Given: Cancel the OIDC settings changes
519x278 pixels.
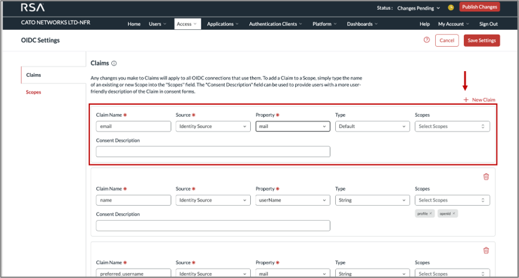Looking at the screenshot, I should (447, 41).
